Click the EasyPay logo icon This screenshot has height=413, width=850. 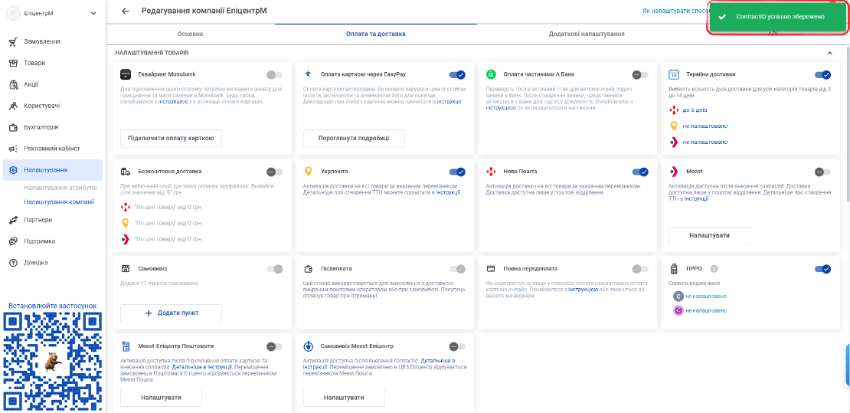309,74
